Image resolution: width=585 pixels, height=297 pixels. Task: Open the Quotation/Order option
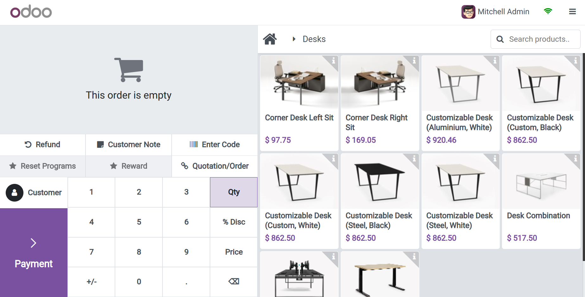tap(215, 166)
